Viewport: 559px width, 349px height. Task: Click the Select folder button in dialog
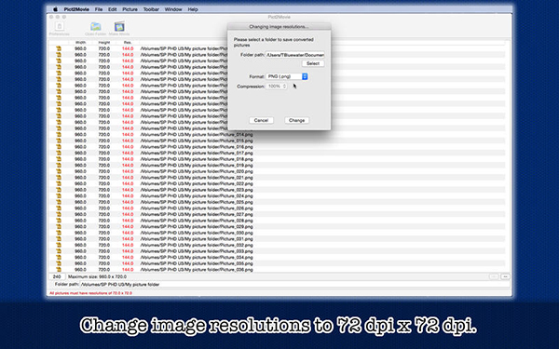(313, 63)
